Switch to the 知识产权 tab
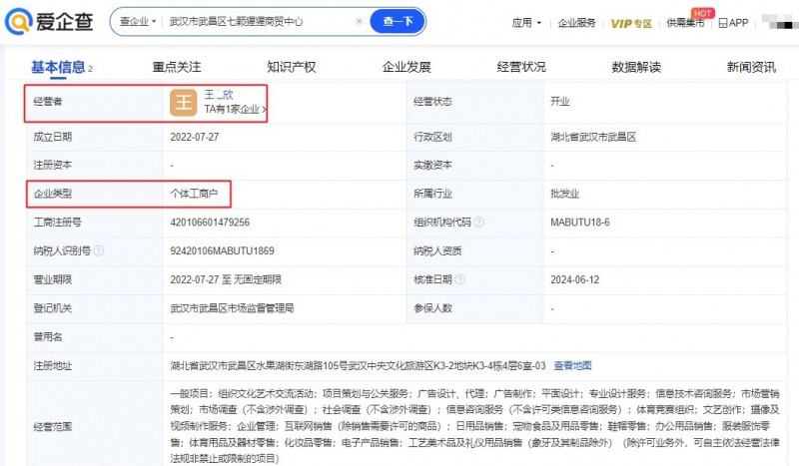 click(291, 67)
